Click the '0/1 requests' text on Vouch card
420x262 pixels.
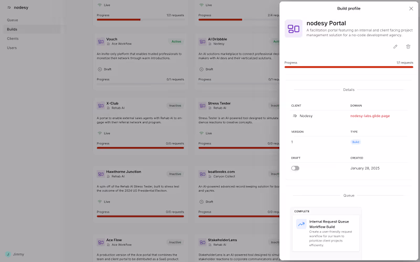(x=175, y=80)
